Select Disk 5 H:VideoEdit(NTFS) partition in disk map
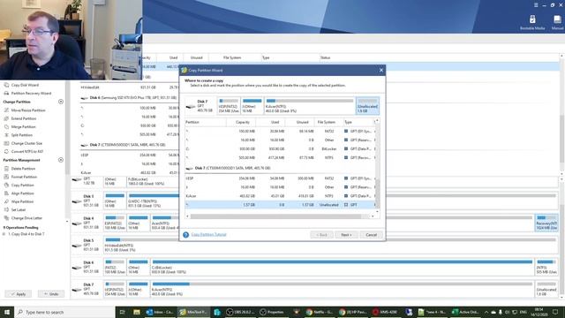 pos(330,246)
